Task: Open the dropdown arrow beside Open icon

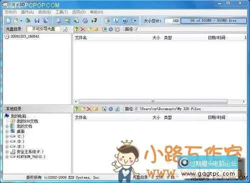Action: pos(21,21)
